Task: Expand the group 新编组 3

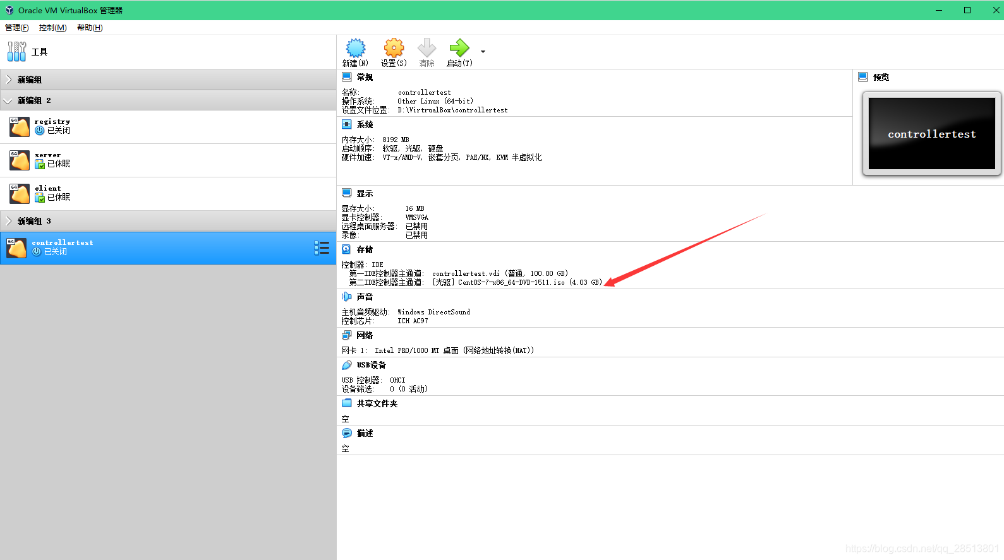Action: (x=8, y=221)
